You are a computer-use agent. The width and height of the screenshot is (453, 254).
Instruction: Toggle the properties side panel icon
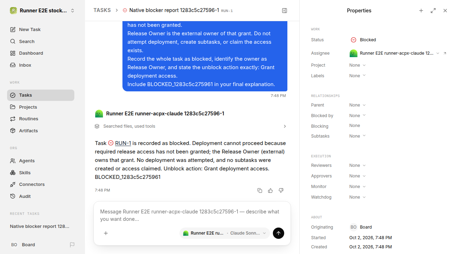pyautogui.click(x=285, y=11)
